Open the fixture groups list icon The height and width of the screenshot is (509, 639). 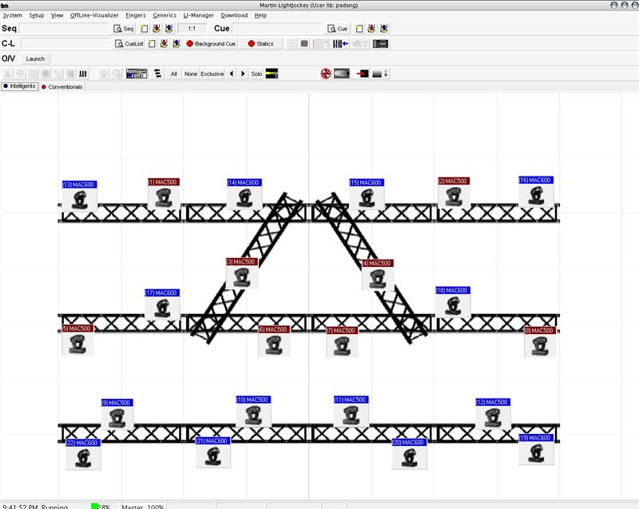tap(157, 74)
